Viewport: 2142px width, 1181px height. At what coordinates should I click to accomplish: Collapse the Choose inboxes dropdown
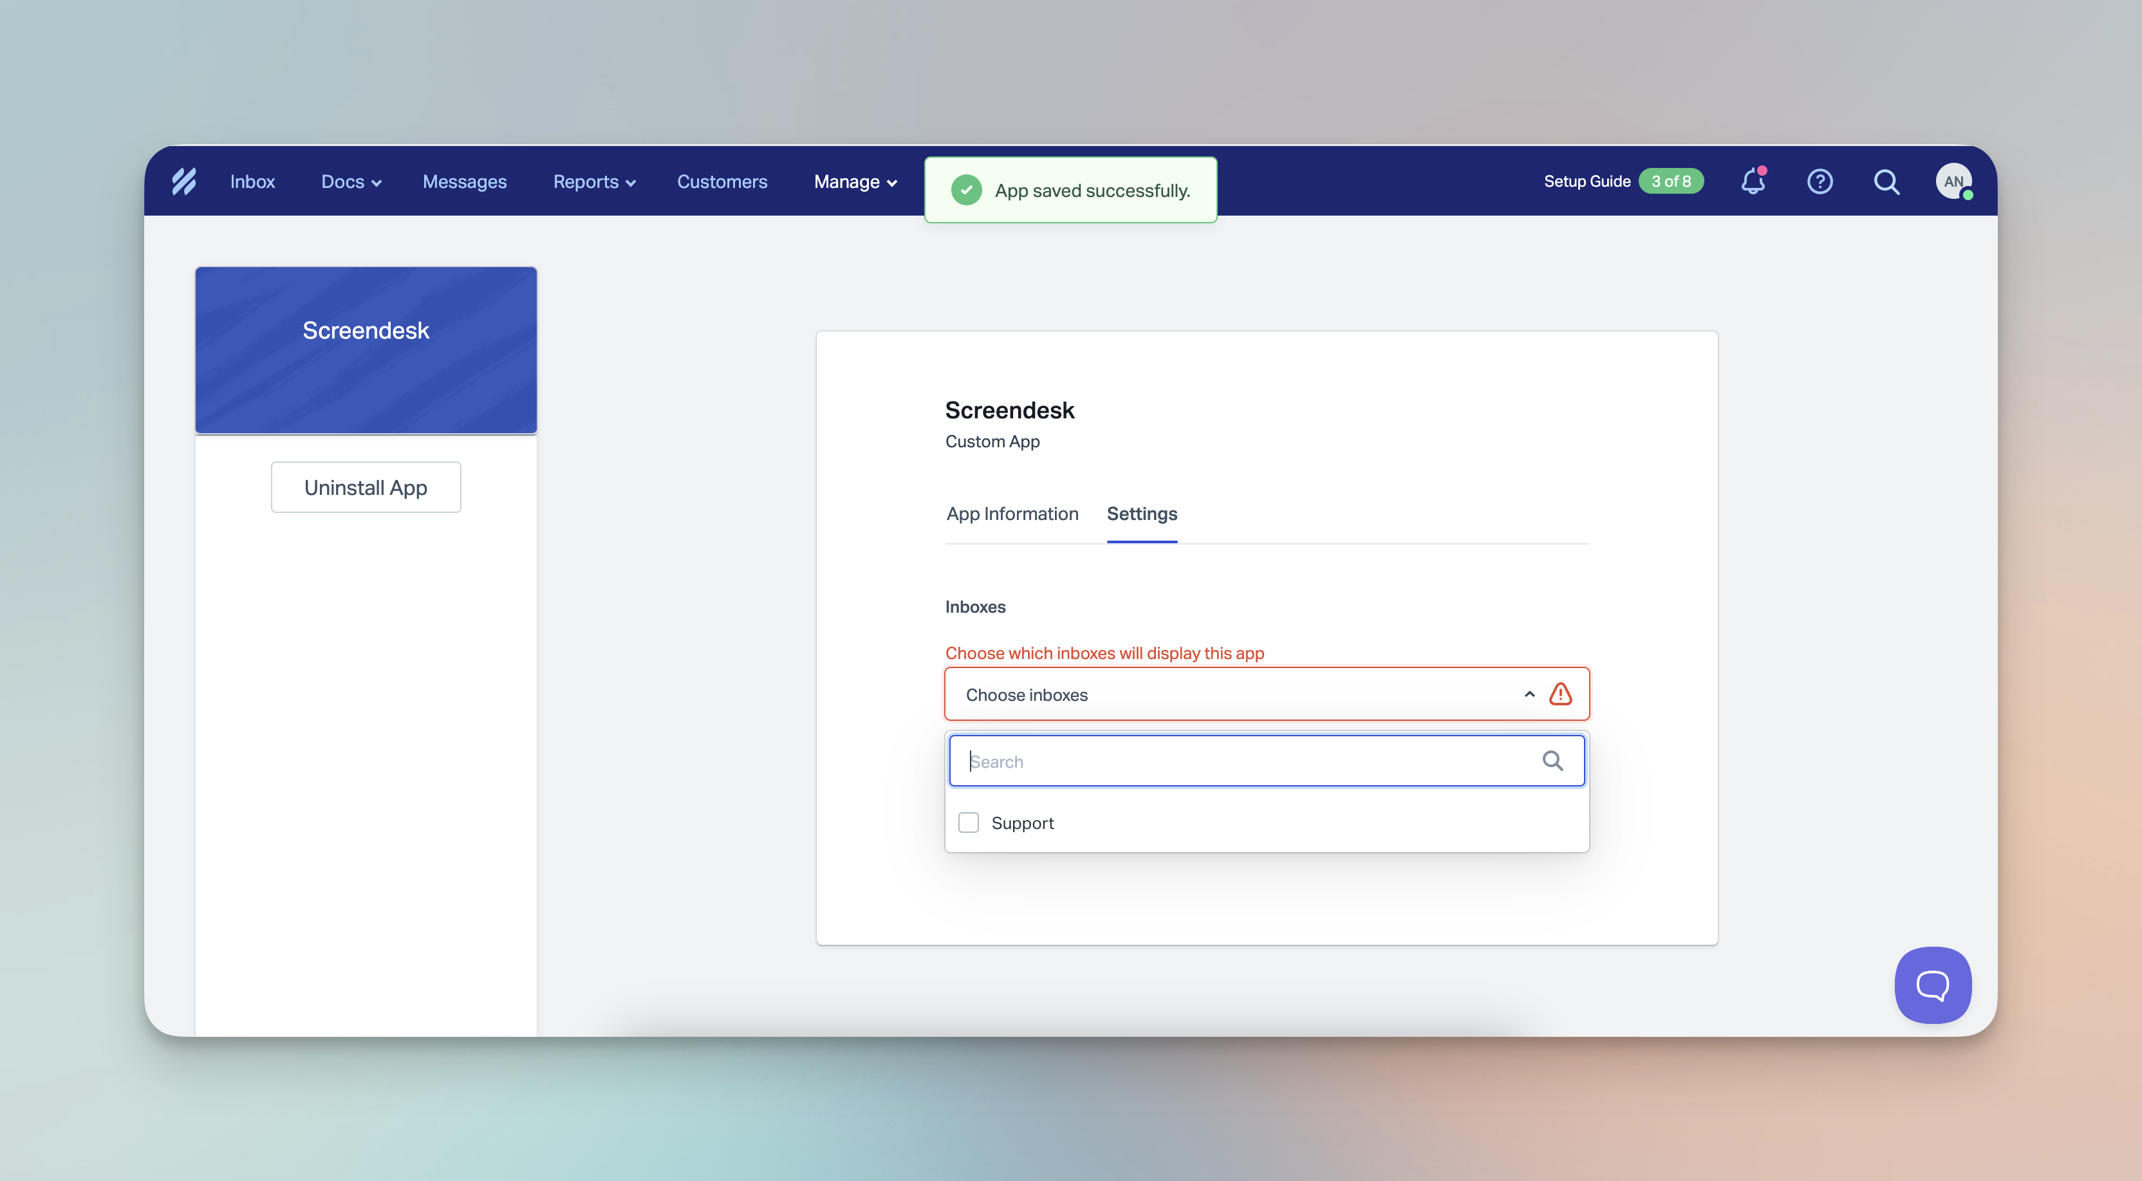[1529, 694]
